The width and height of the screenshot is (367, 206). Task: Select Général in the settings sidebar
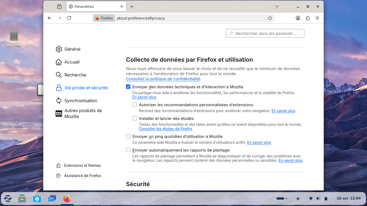click(x=72, y=49)
